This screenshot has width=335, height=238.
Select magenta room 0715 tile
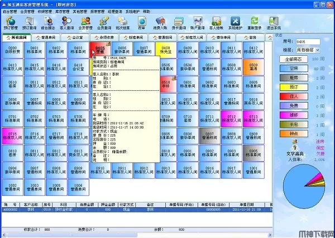[x=13, y=136]
